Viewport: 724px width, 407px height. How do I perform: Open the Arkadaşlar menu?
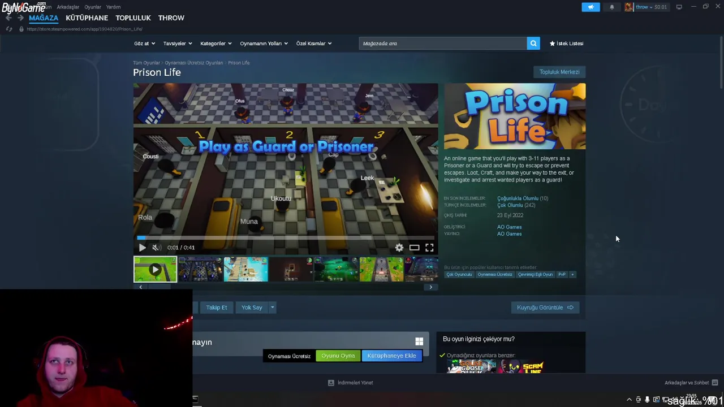(x=68, y=7)
